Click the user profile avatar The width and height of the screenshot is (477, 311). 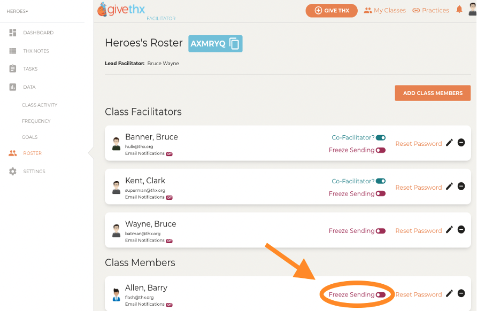(472, 9)
